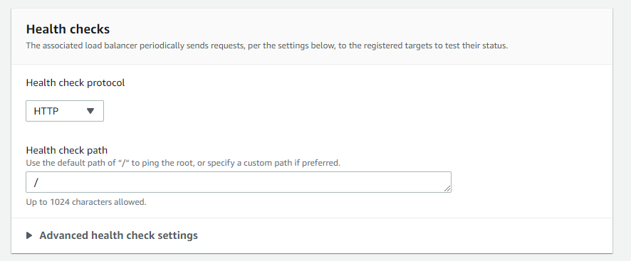Expand Advanced health check settings
This screenshot has width=631, height=261.
coord(112,235)
